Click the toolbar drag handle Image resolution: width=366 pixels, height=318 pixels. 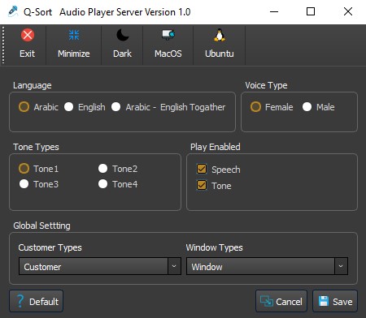(3, 45)
